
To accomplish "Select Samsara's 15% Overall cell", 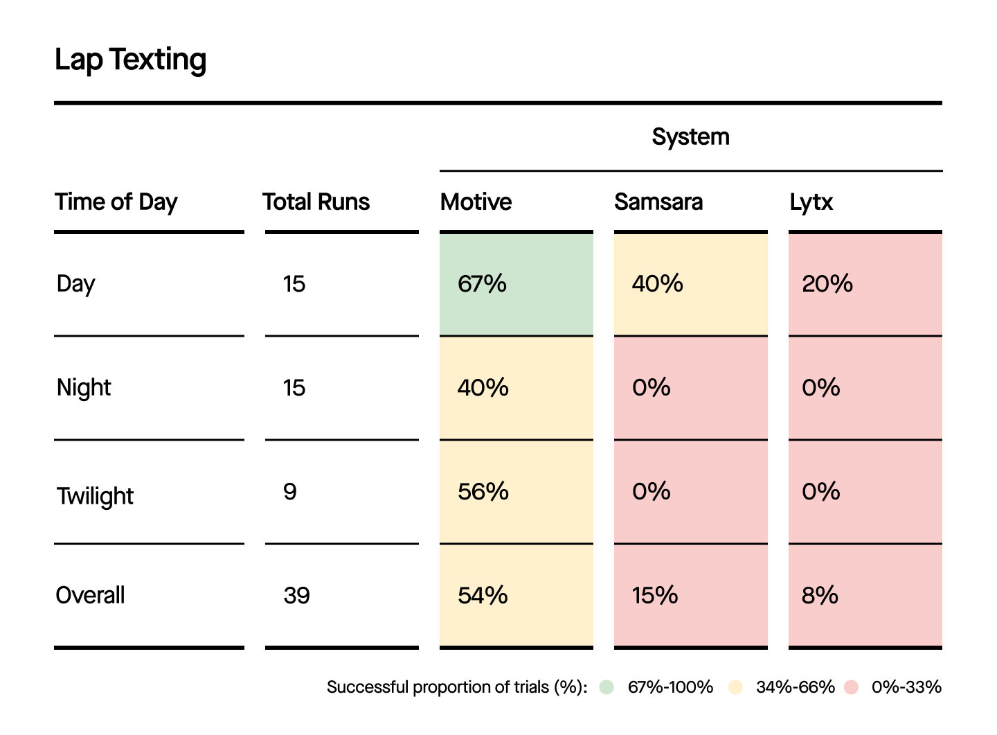I will (691, 596).
